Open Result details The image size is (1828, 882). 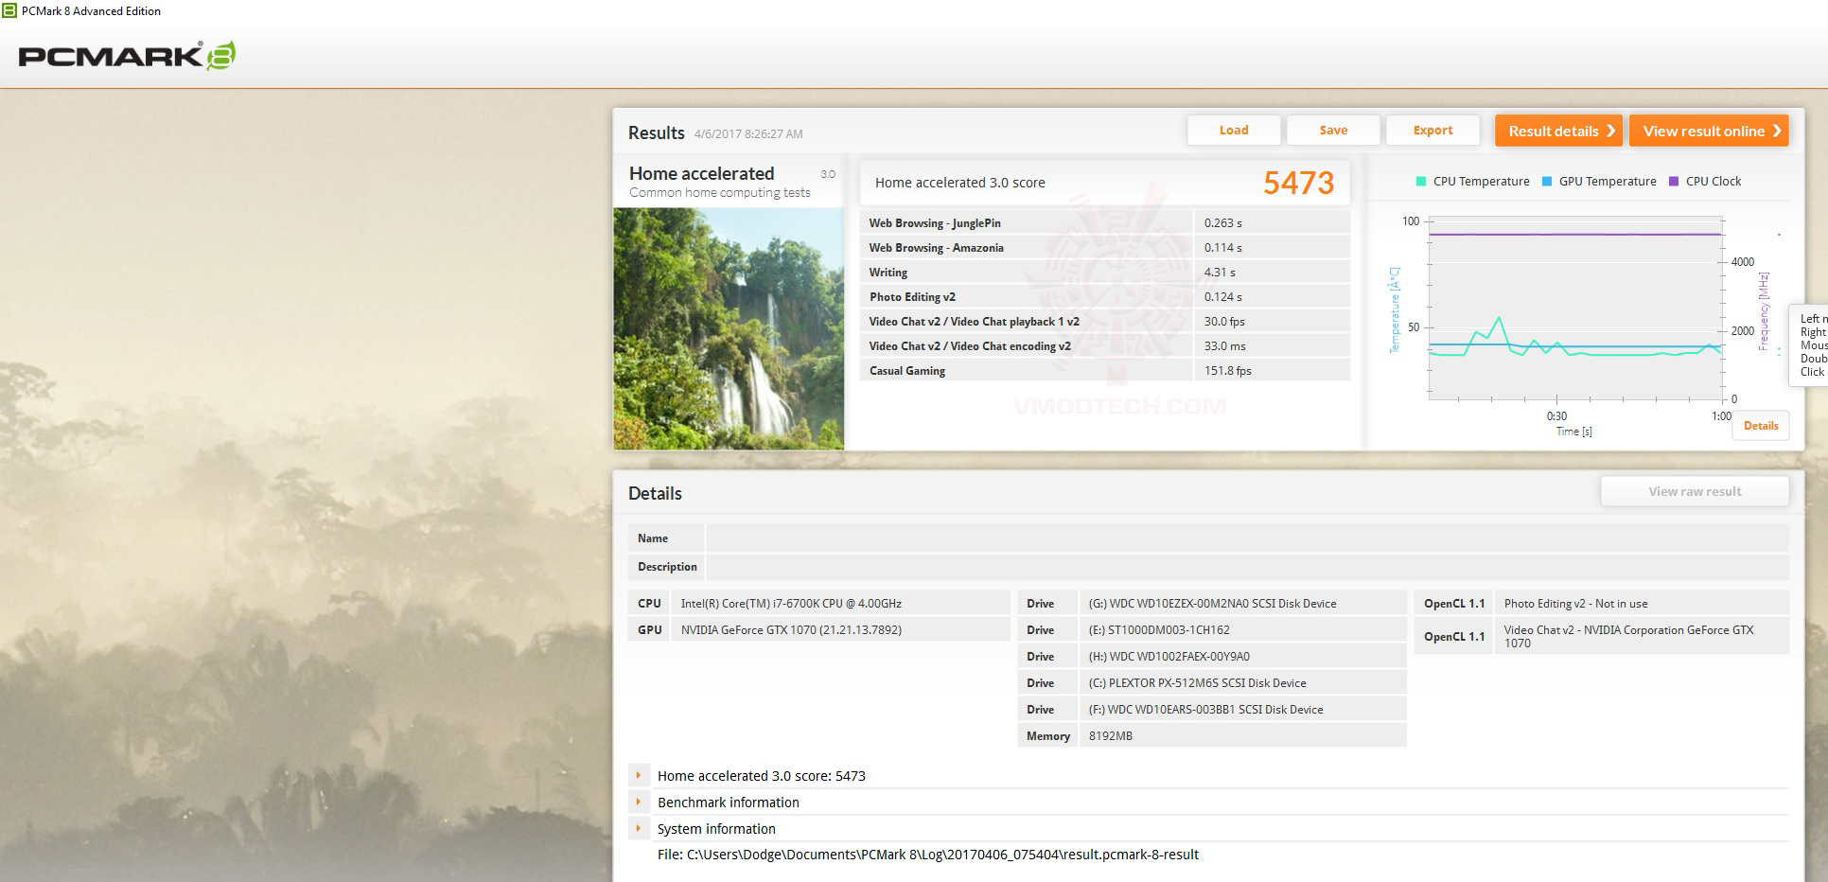(1558, 131)
